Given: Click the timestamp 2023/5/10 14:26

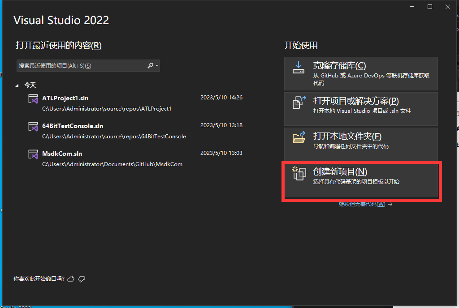Looking at the screenshot, I should tap(221, 98).
